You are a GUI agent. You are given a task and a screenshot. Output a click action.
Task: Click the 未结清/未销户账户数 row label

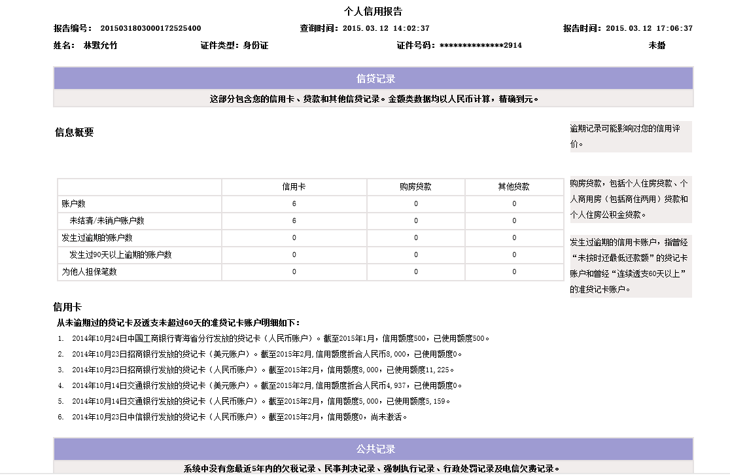[107, 220]
